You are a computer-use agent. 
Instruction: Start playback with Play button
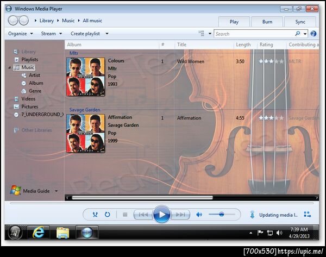pos(161,215)
